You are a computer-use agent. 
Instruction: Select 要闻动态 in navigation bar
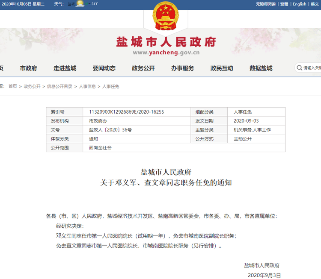pos(104,68)
